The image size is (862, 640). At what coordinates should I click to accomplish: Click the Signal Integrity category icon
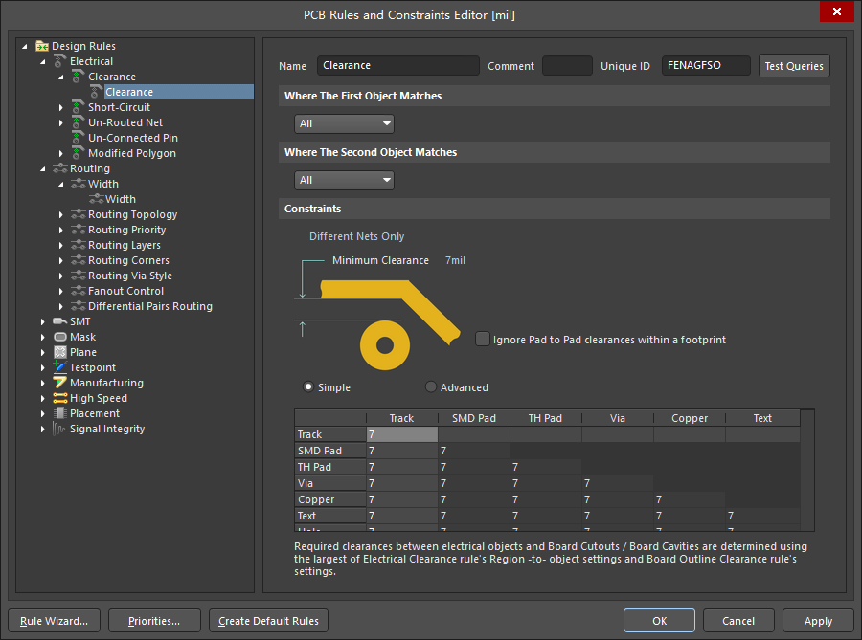pyautogui.click(x=60, y=429)
